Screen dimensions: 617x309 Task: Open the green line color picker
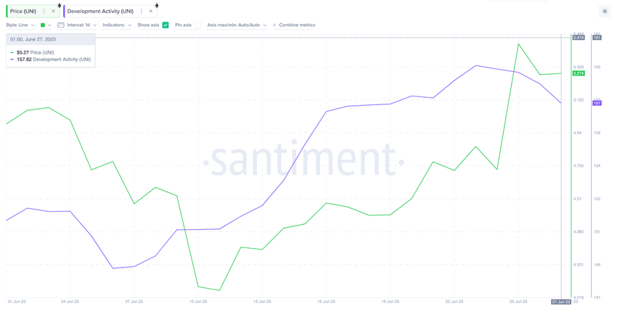(43, 25)
